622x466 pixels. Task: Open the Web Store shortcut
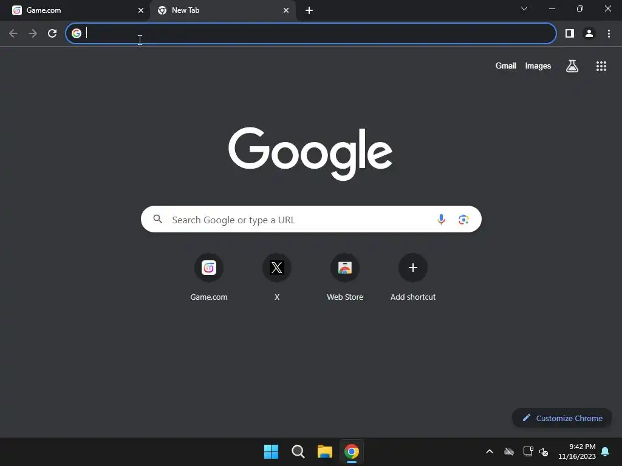click(x=345, y=277)
